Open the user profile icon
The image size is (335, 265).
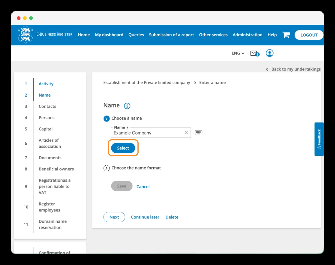270,53
